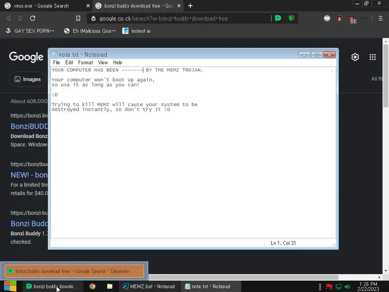This screenshot has height=292, width=389.
Task: Click the Google logo
Action: pos(26,57)
